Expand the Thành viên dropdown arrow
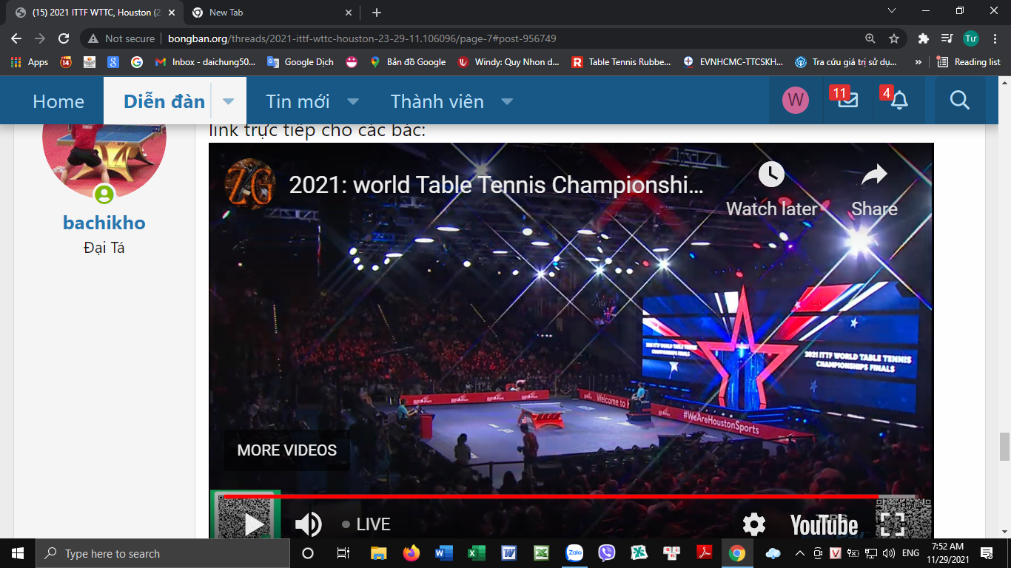Screen dimensions: 1011x568 click(507, 101)
